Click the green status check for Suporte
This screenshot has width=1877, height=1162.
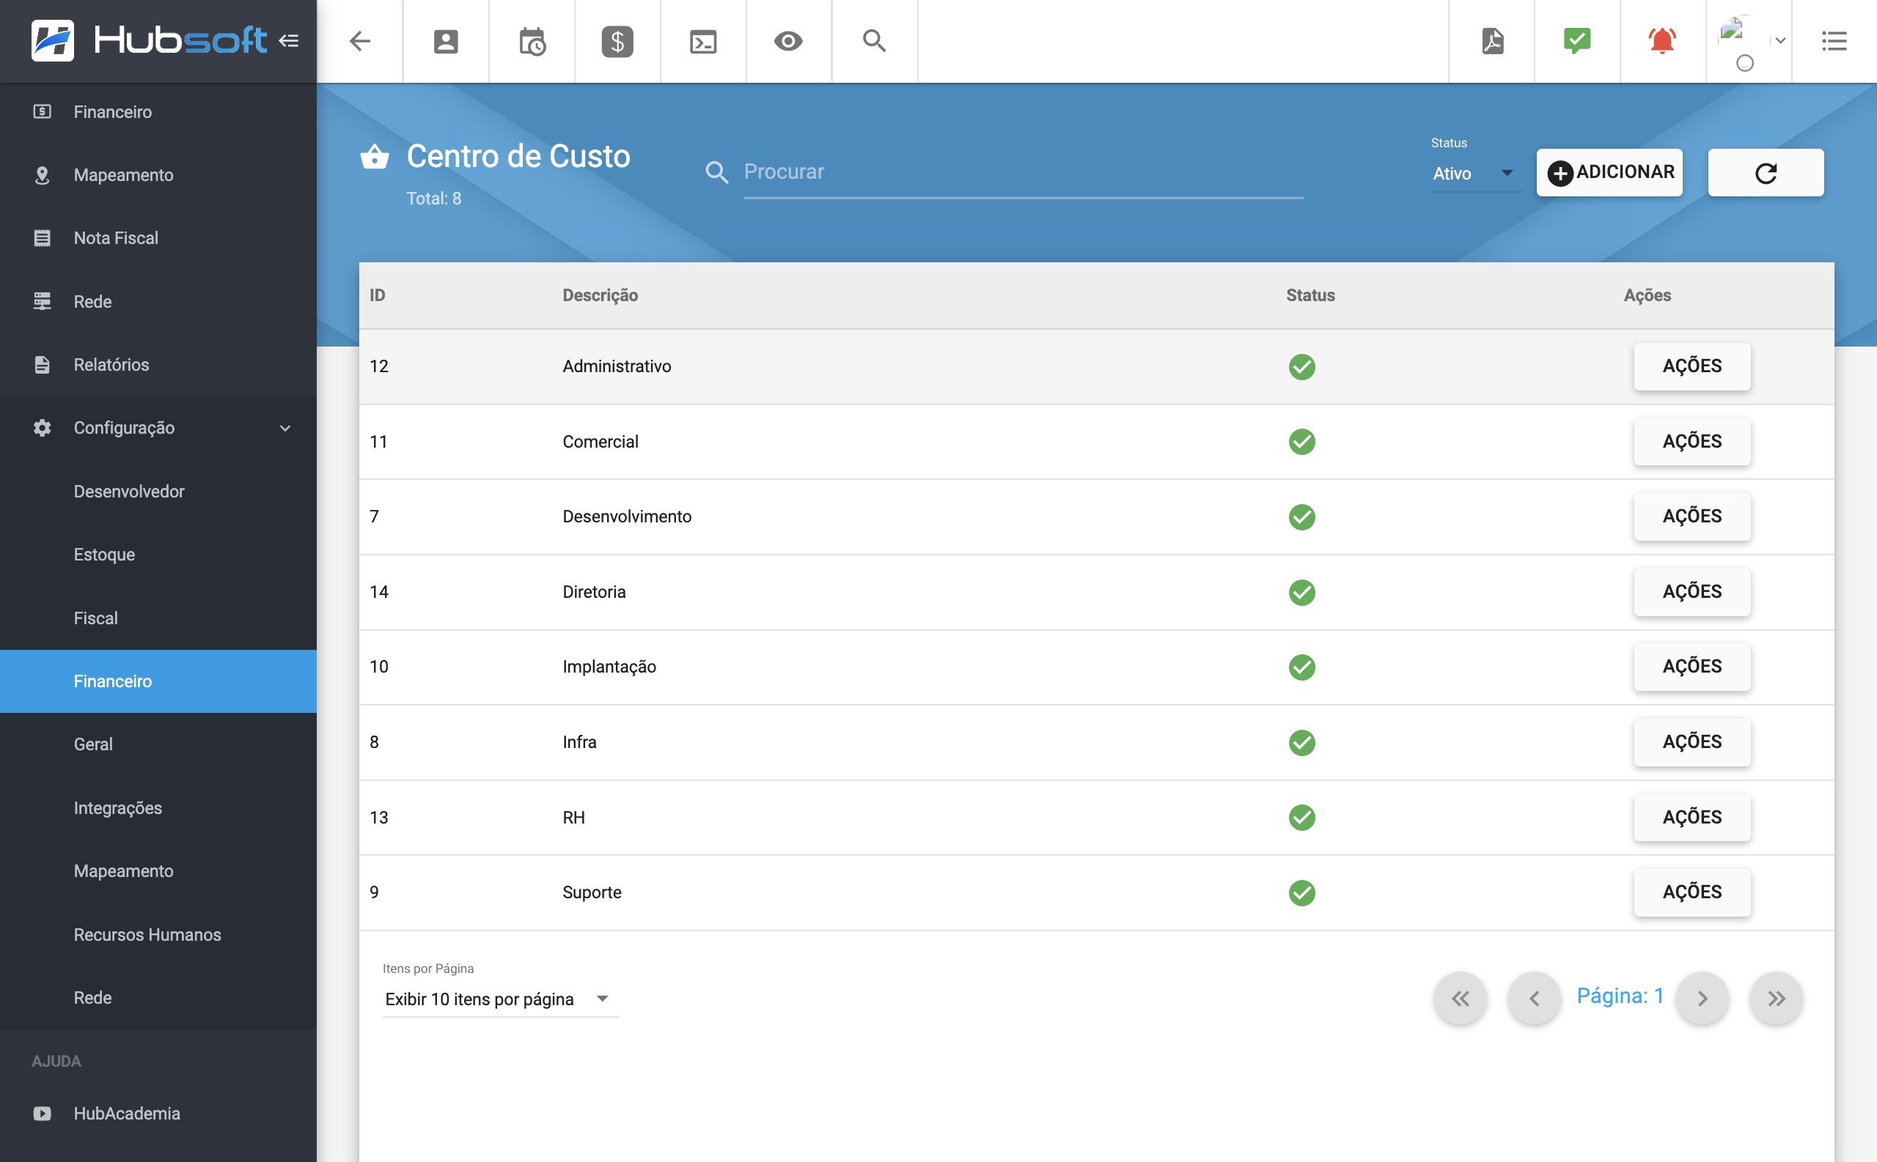click(1302, 892)
